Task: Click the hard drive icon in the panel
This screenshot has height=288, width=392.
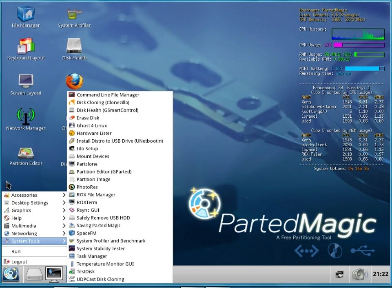Action: 34,275
